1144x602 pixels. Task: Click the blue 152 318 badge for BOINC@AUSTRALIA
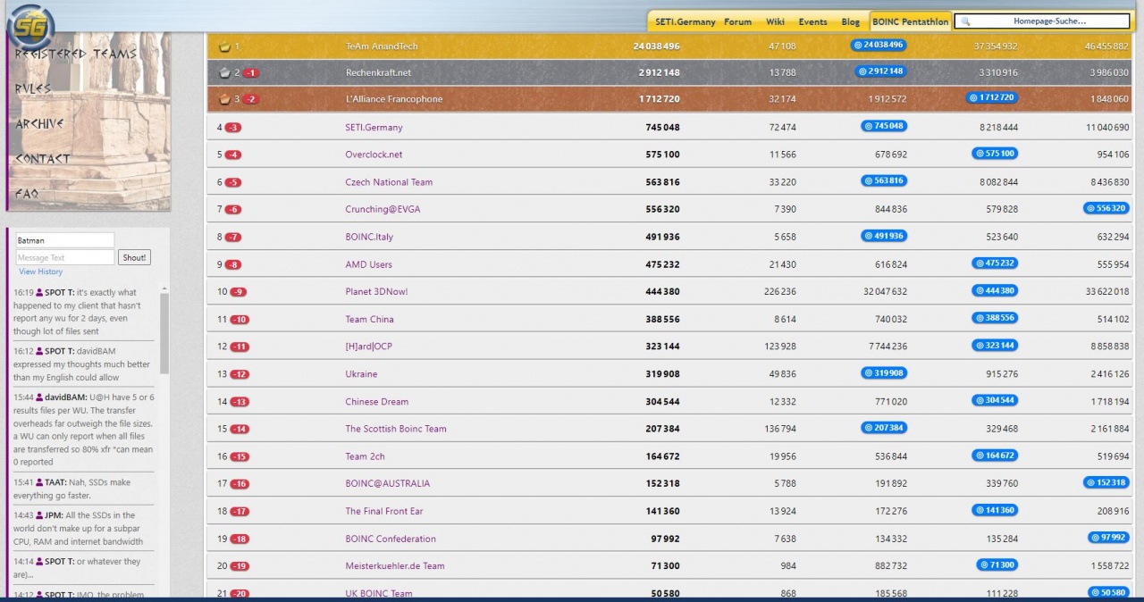coord(1106,482)
